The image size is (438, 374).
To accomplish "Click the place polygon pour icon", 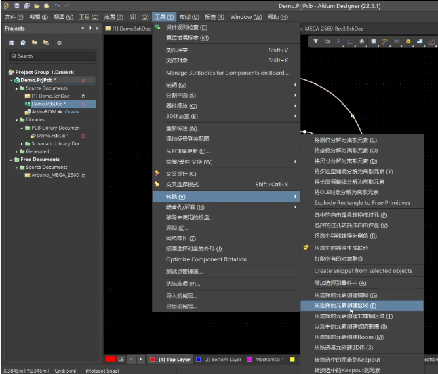I will [x=420, y=41].
